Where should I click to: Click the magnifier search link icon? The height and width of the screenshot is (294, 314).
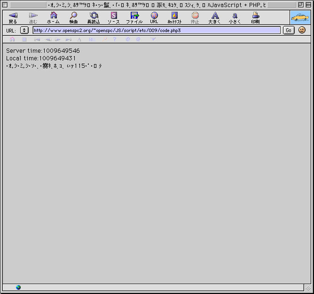point(105,39)
